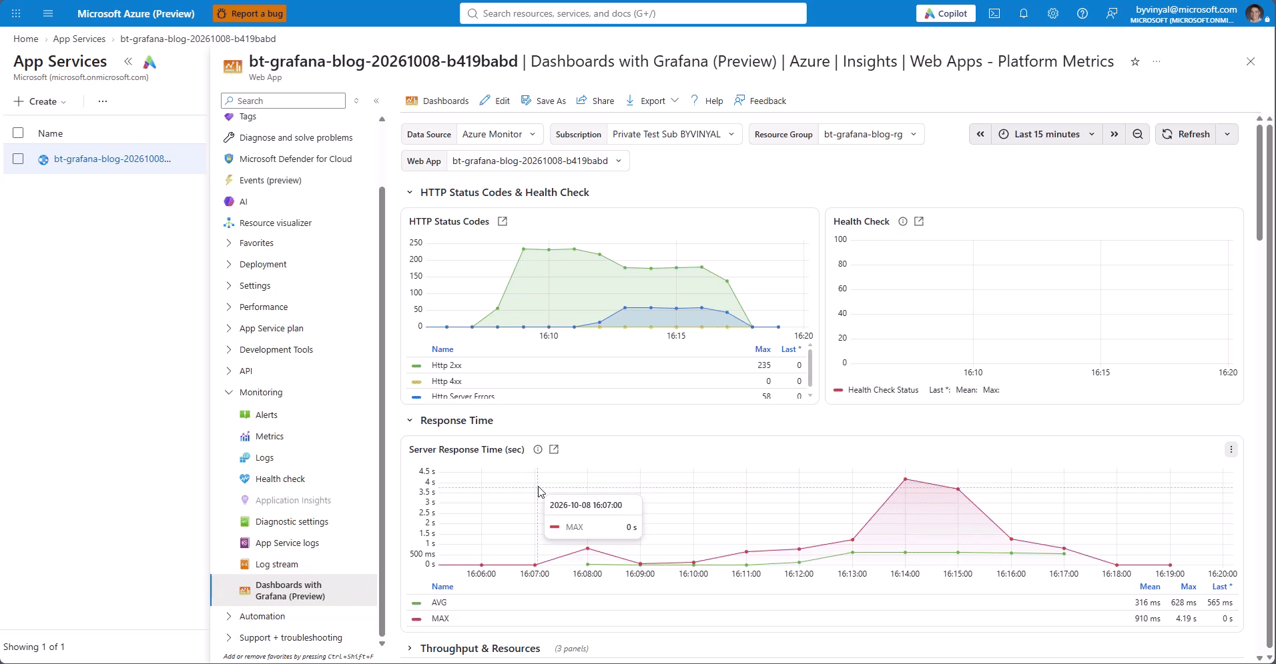Collapse the resource menu with double chevron
Image resolution: width=1276 pixels, height=664 pixels.
pyautogui.click(x=376, y=101)
